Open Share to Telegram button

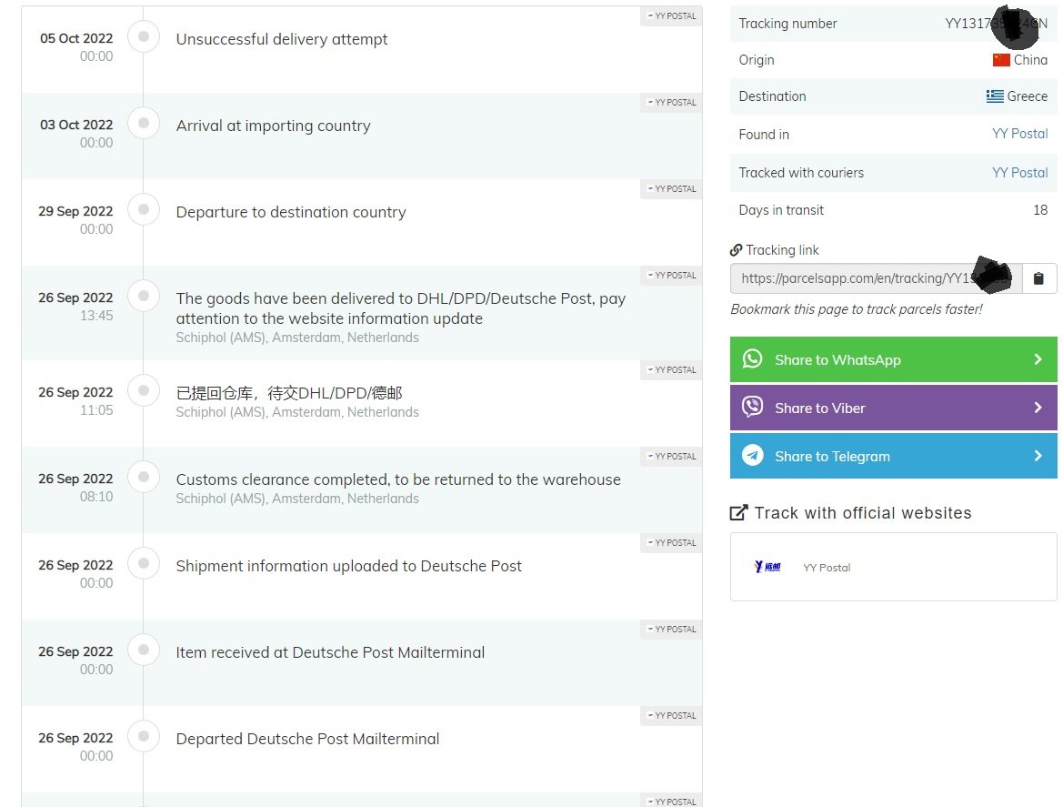click(x=894, y=456)
